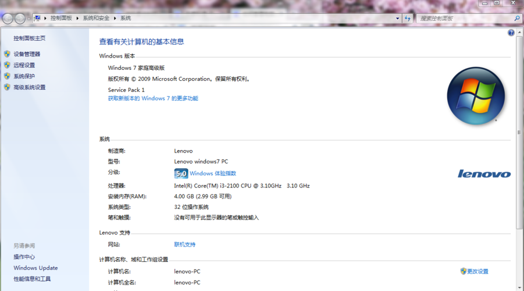This screenshot has width=524, height=291.
Task: Expand chevron before 控制面板 in breadcrumb
Action: 45,18
